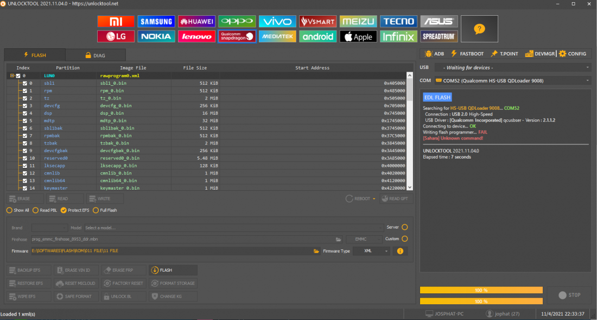The width and height of the screenshot is (597, 320).
Task: Click the ERASE FRP button
Action: tap(124, 270)
